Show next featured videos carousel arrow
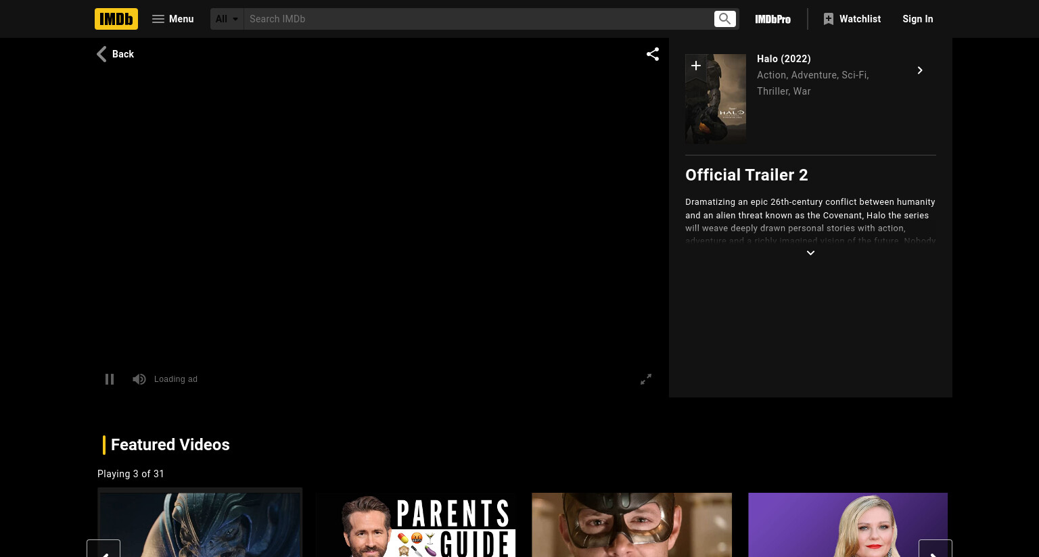Viewport: 1039px width, 557px height. (936, 549)
